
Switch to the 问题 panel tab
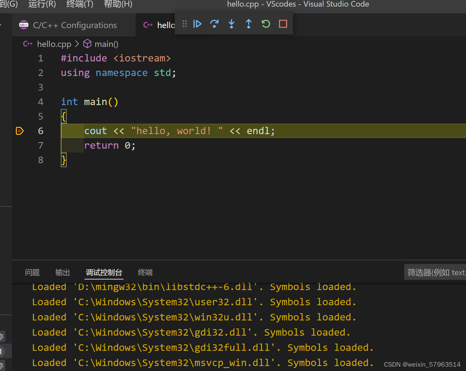coord(32,273)
